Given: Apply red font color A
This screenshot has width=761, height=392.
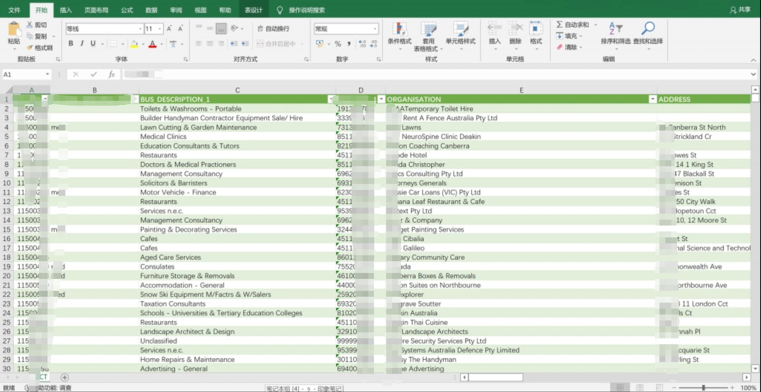Looking at the screenshot, I should tap(153, 44).
